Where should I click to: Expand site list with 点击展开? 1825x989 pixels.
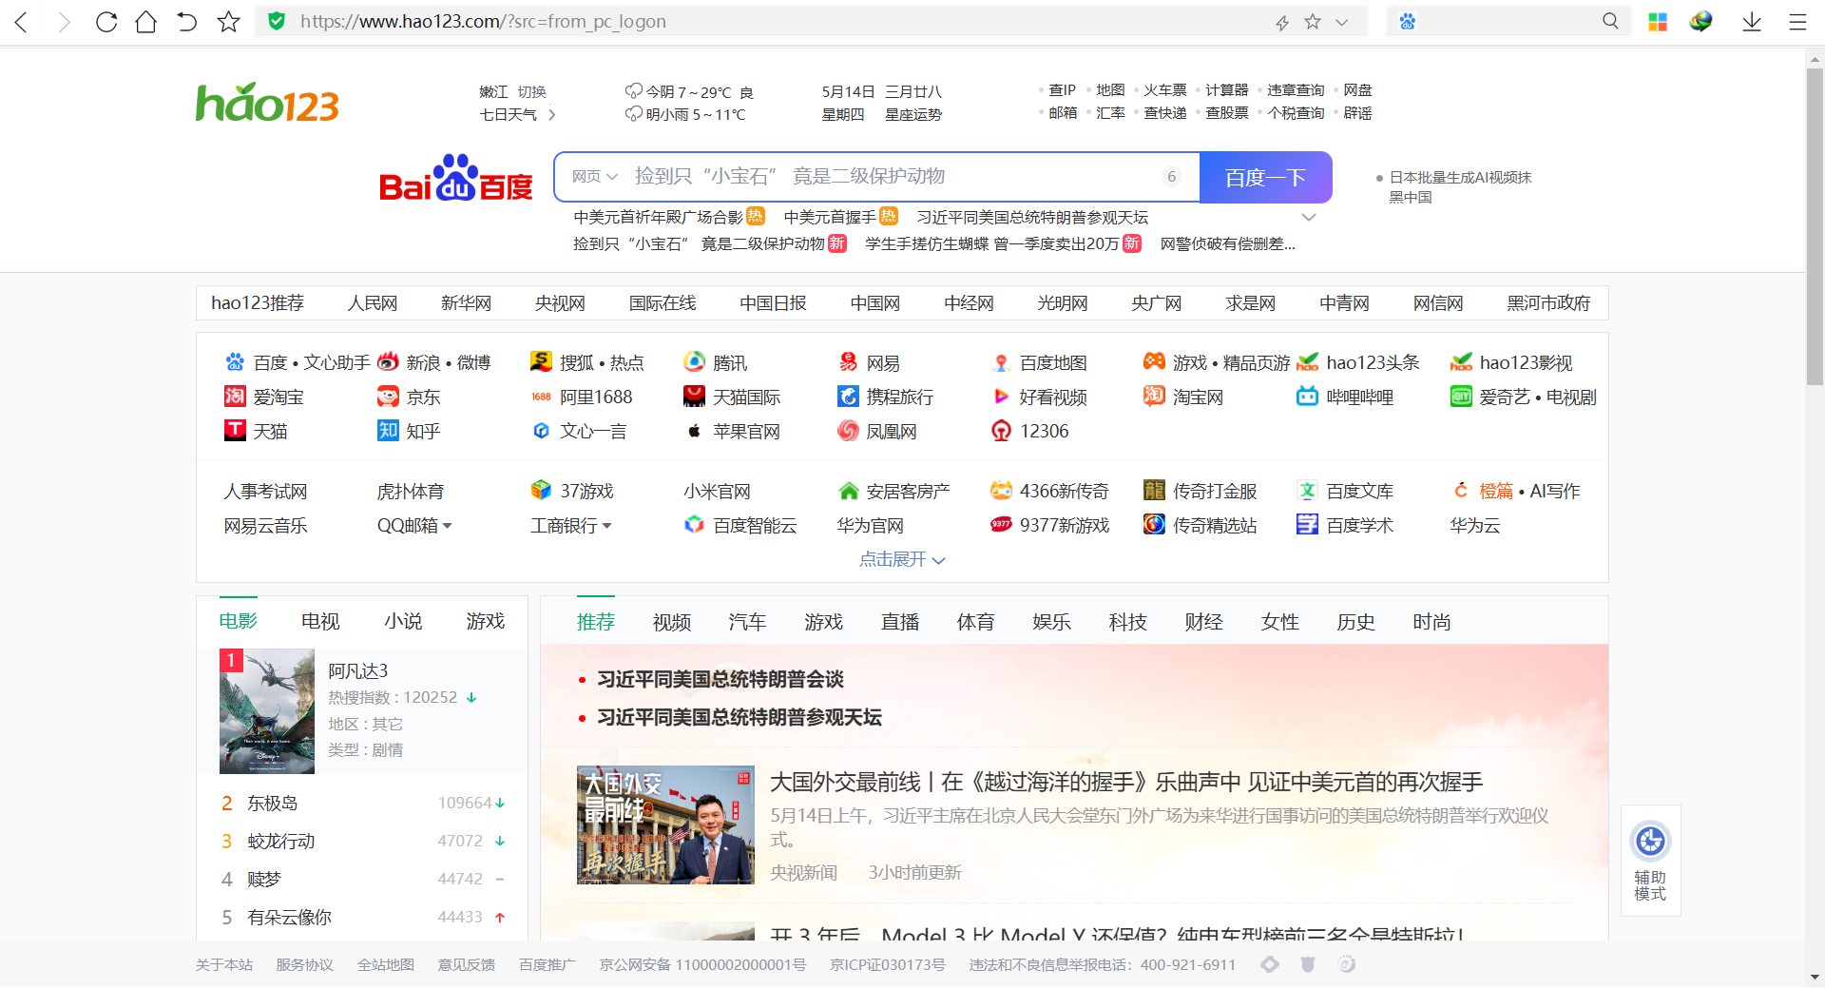coord(901,559)
